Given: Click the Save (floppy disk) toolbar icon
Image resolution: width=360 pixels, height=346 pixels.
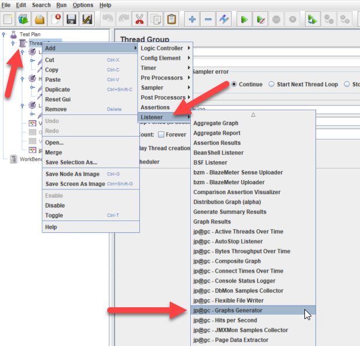Looking at the screenshot, I should [x=71, y=19].
